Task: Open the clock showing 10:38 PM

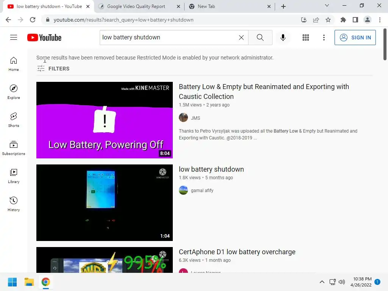Action: tap(361, 282)
